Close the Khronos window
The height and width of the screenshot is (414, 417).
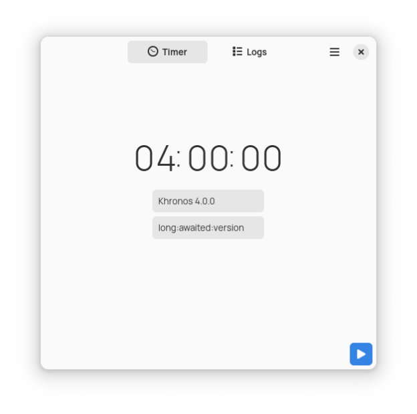[x=361, y=52]
